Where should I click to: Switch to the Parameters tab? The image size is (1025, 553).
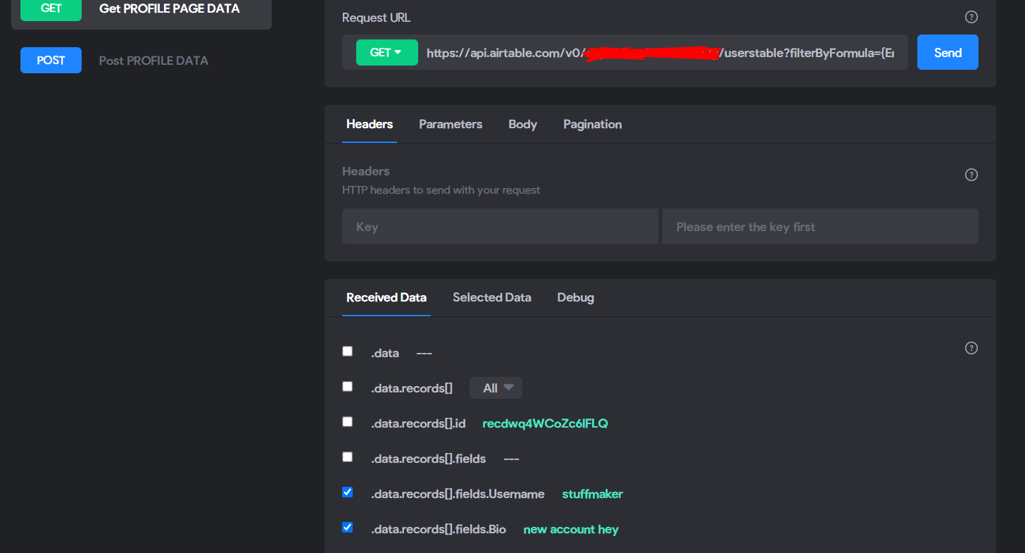coord(451,124)
